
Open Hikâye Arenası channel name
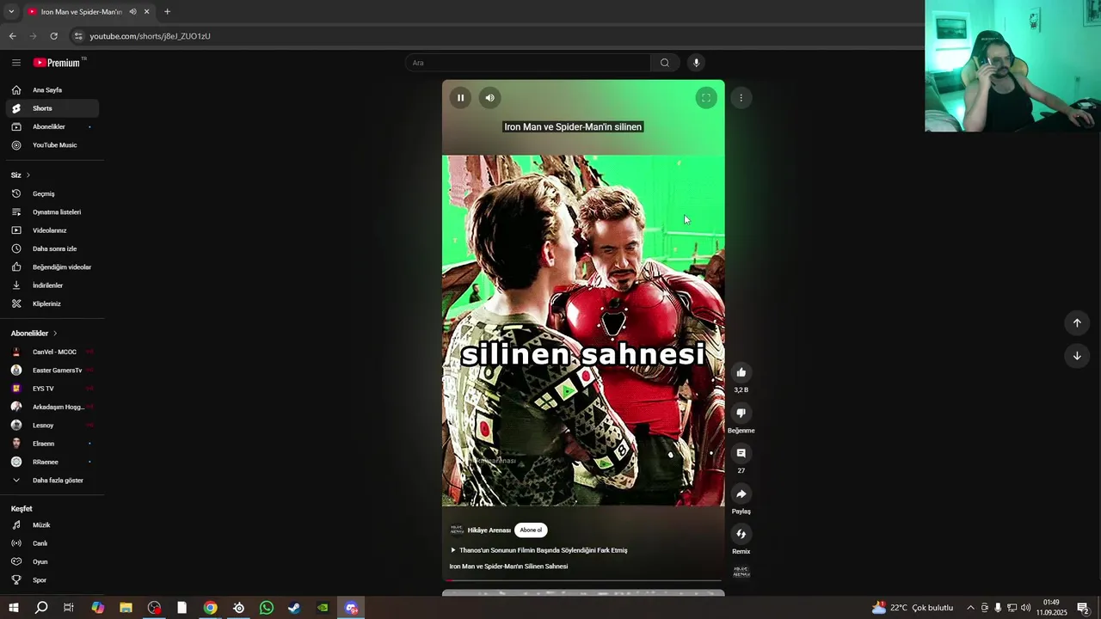point(489,530)
